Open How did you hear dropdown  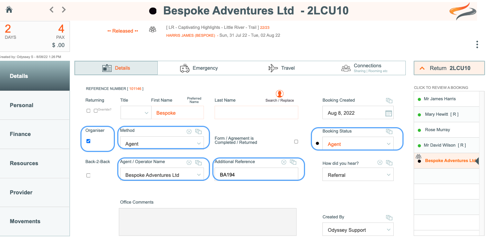click(x=358, y=175)
